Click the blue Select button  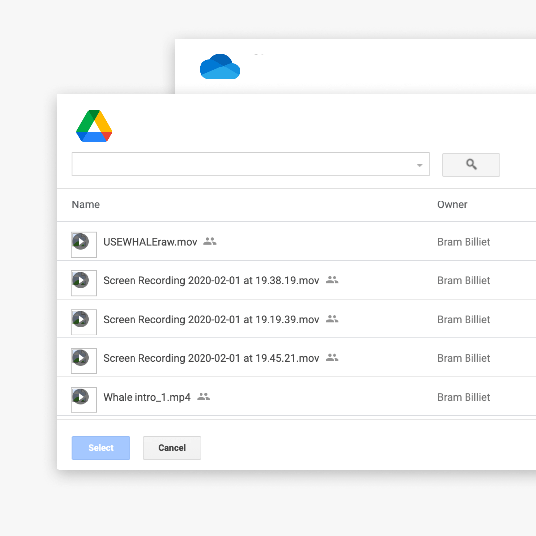click(x=101, y=448)
